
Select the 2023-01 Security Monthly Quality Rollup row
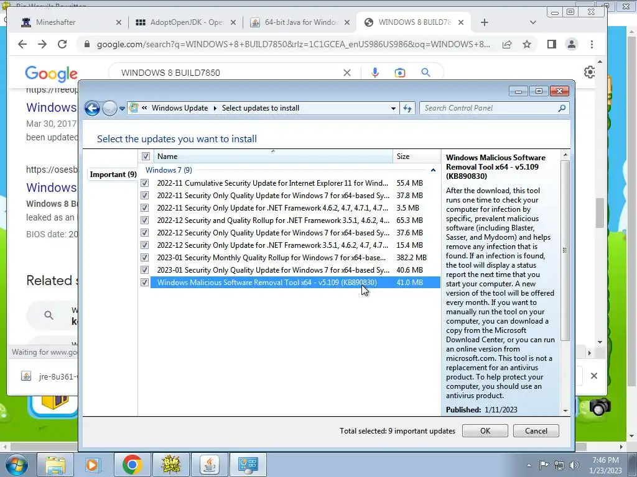tap(295, 258)
